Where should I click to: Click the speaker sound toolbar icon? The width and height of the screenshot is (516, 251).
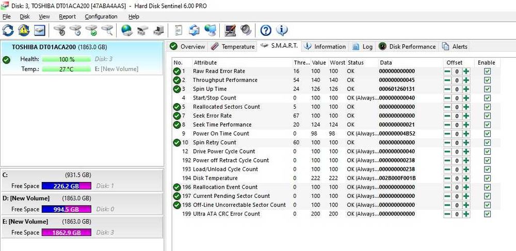click(x=246, y=30)
